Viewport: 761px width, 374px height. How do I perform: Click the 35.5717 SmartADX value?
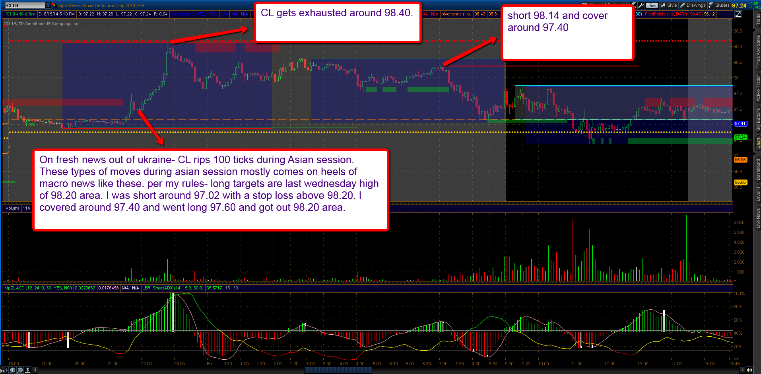(214, 288)
